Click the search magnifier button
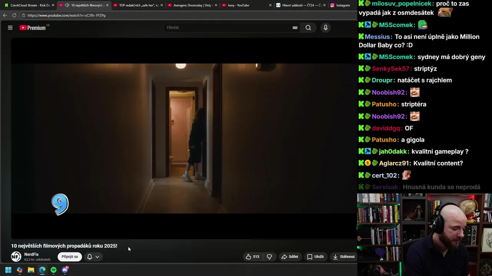 [x=308, y=28]
